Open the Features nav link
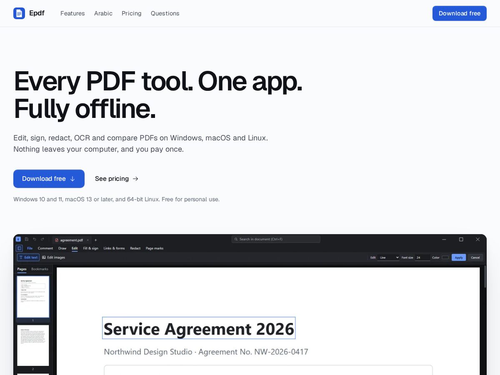 [x=72, y=13]
